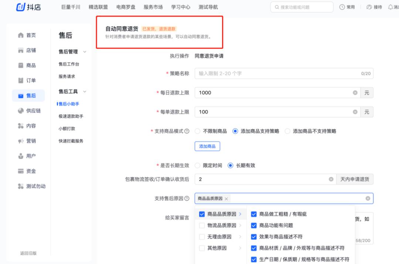Open the 供应链 sidebar entry
The width and height of the screenshot is (399, 264).
[29, 111]
